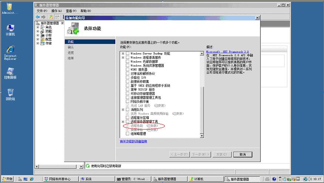Click the 取消 button in the wizard
The image size is (324, 183).
tap(243, 154)
